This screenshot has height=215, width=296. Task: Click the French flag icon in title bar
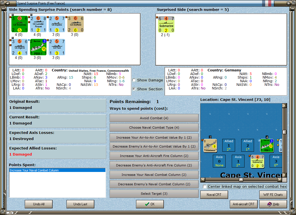pyautogui.click(x=267, y=3)
